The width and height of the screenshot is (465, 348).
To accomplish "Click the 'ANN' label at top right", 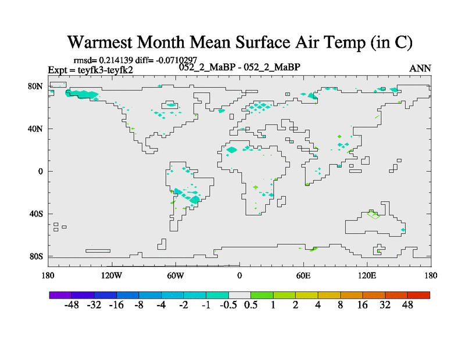I will (x=420, y=68).
